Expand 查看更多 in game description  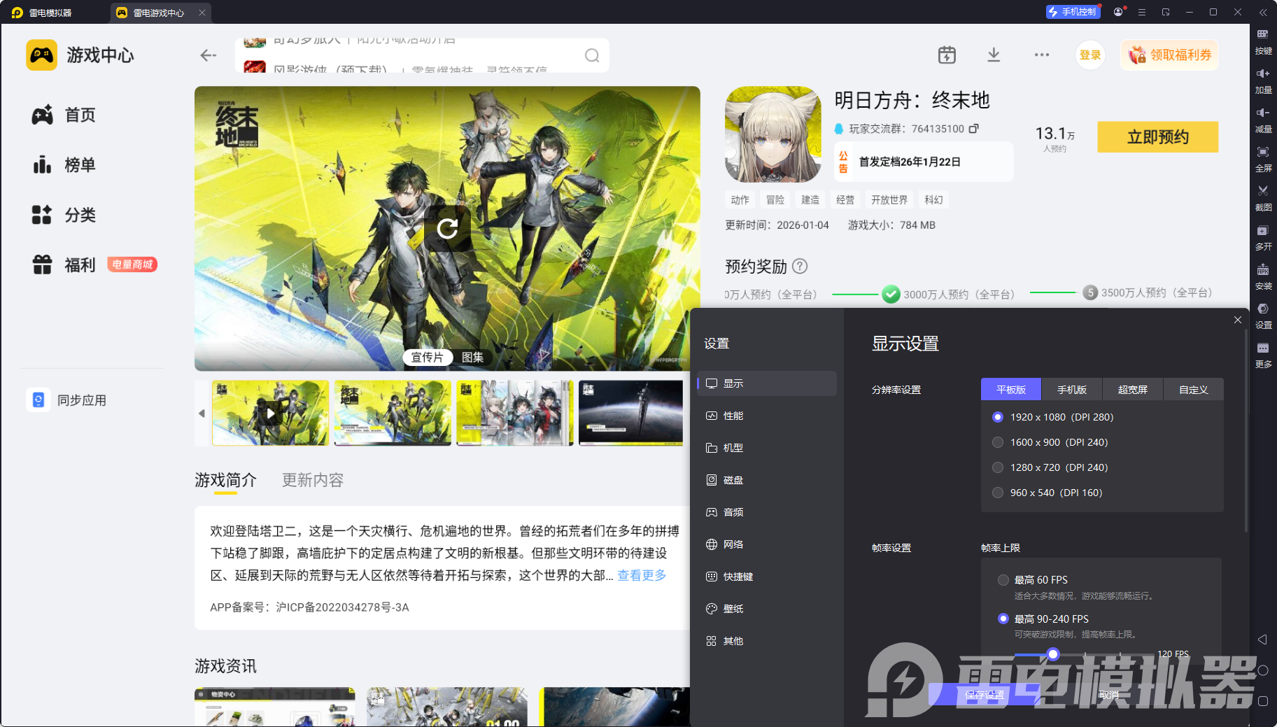click(x=641, y=575)
